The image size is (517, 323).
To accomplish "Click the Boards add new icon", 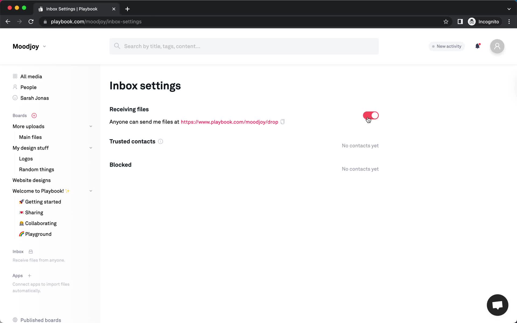I will (x=33, y=115).
